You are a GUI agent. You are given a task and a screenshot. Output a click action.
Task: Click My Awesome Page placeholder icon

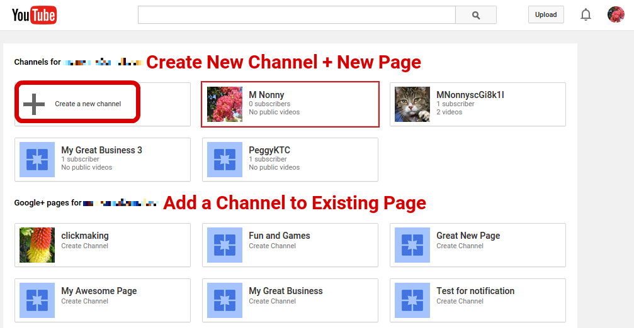tap(37, 300)
